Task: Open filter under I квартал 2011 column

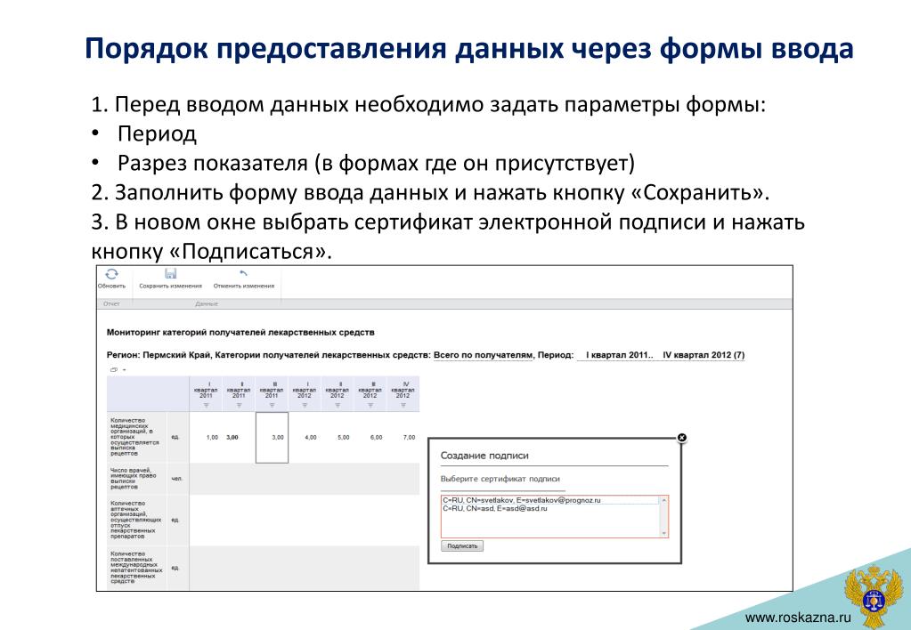Action: point(207,405)
